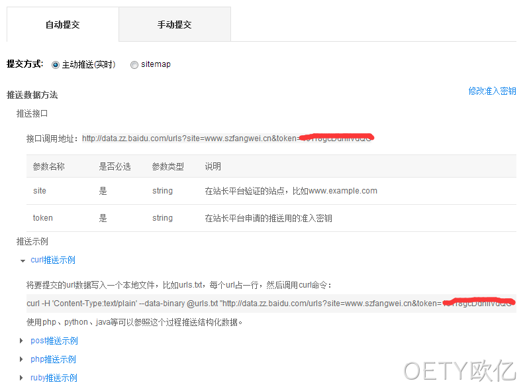Click the 推送数据方法 heading

pyautogui.click(x=32, y=95)
